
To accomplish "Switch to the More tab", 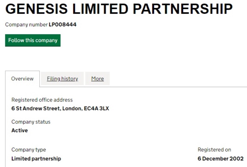I will (x=97, y=79).
